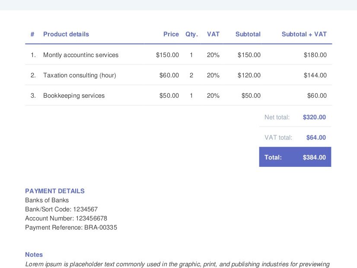Select the Bank/Sort Code 1234567 text

[61, 209]
